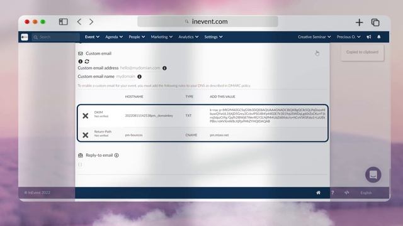Click the Custom email name field

pos(125,77)
